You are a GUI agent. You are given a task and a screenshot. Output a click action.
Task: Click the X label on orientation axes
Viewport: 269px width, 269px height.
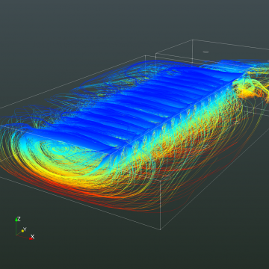[32, 236]
